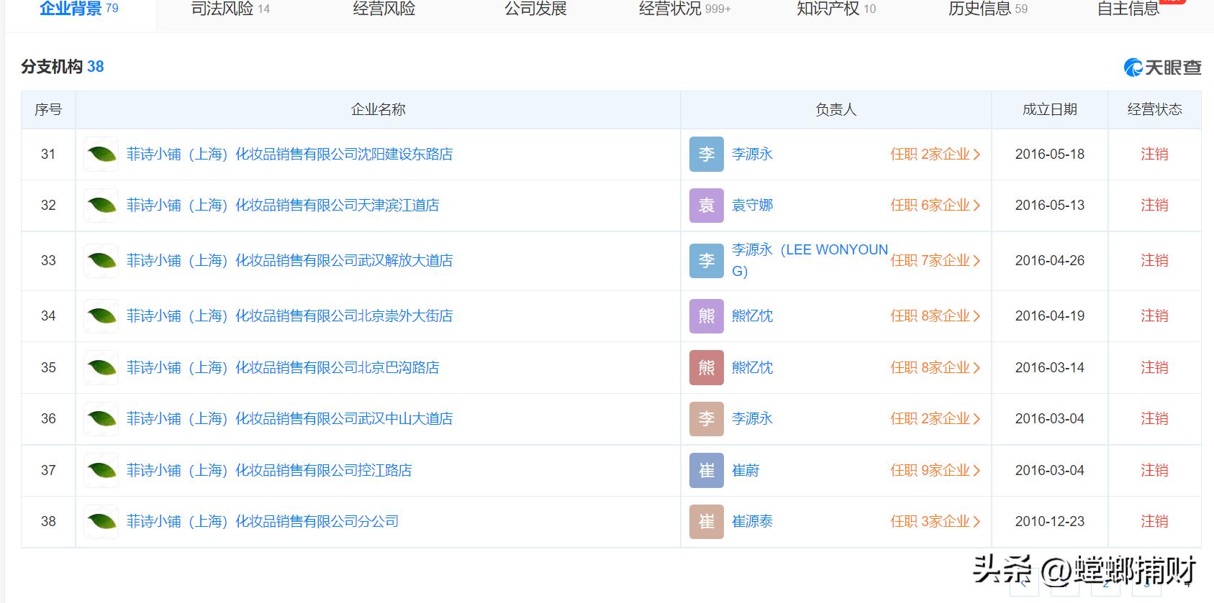Screen dimensions: 1214x603
Task: Click the leaf logo of 武汉中山大道店
Action: point(101,419)
